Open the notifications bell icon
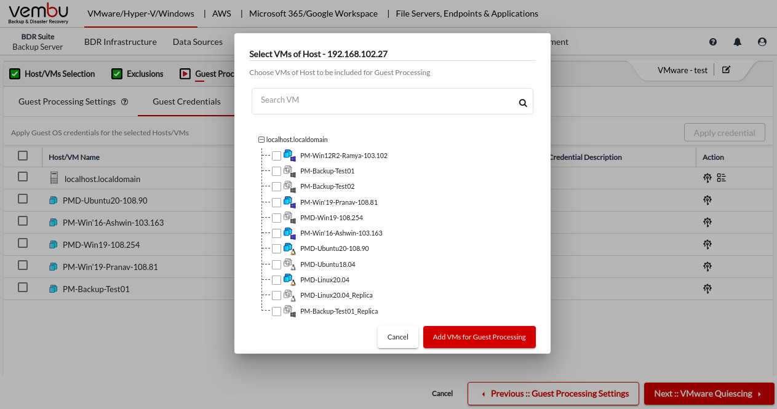 pyautogui.click(x=738, y=42)
